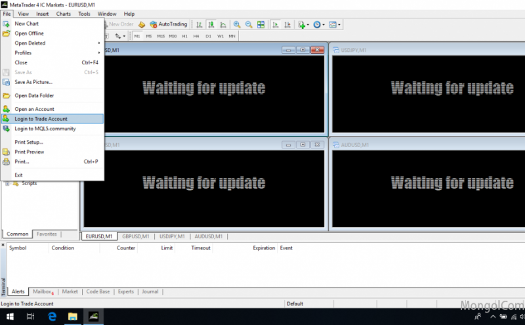Viewport: 525px width, 325px height.
Task: Select the M5 timeframe
Action: 149,36
